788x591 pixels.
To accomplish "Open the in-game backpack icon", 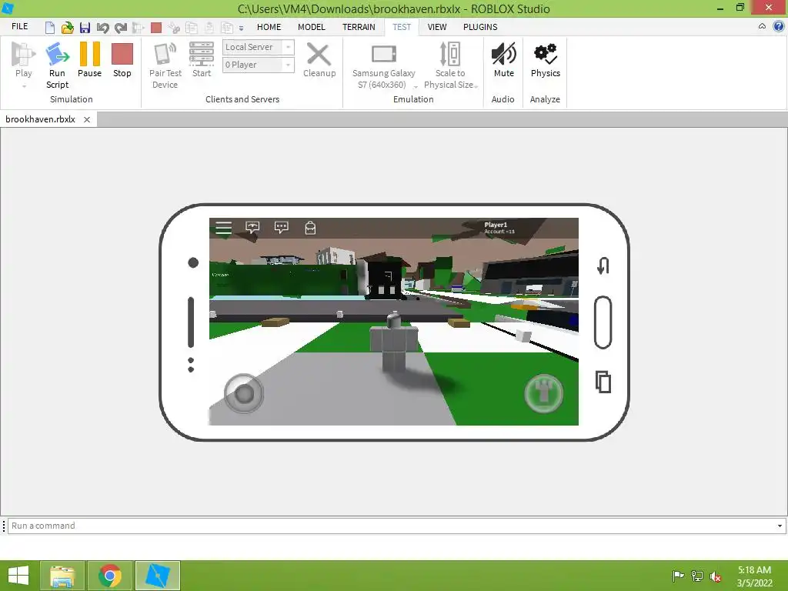I will tap(311, 228).
